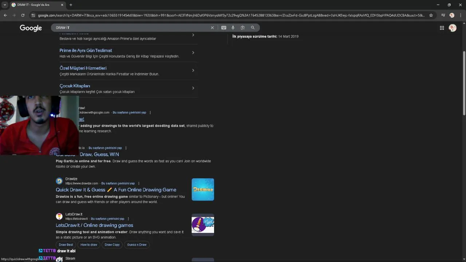Search by image with the Lens icon
Screen dimensions: 466x262
coord(243,28)
